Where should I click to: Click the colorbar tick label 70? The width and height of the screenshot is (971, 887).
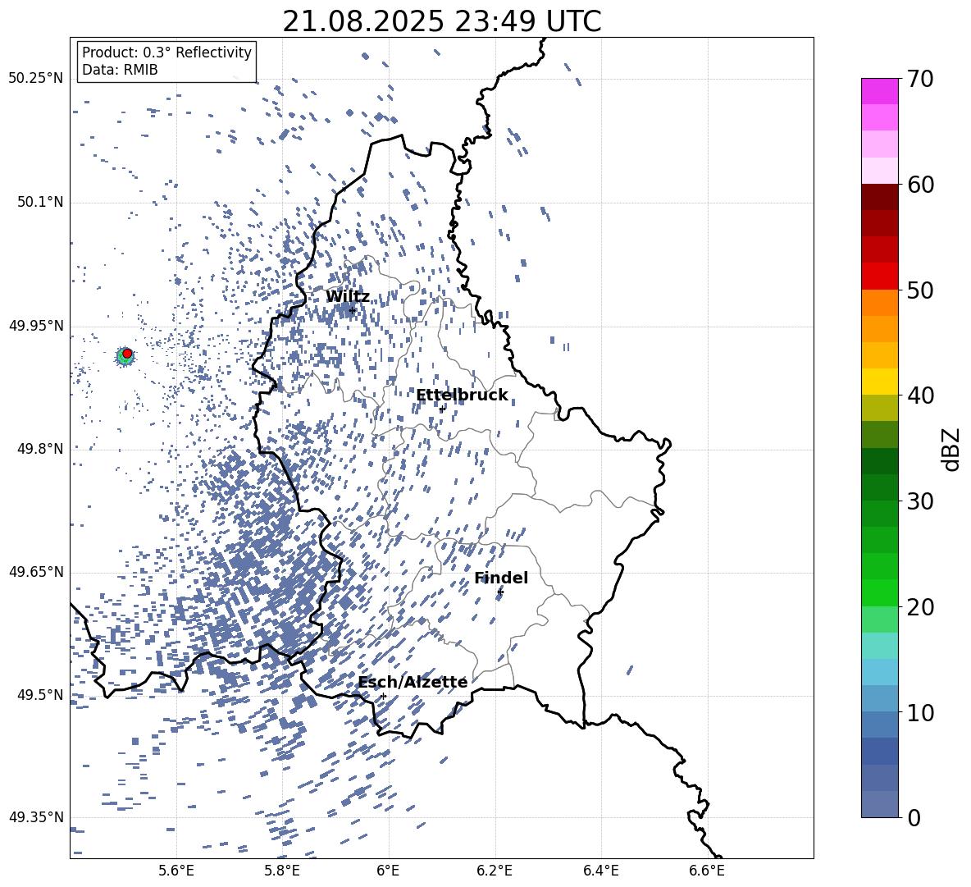tap(921, 80)
